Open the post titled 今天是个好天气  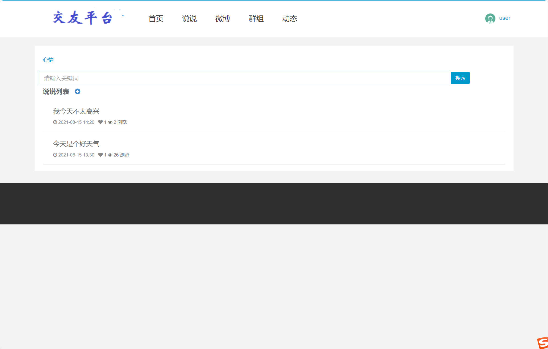pos(76,144)
